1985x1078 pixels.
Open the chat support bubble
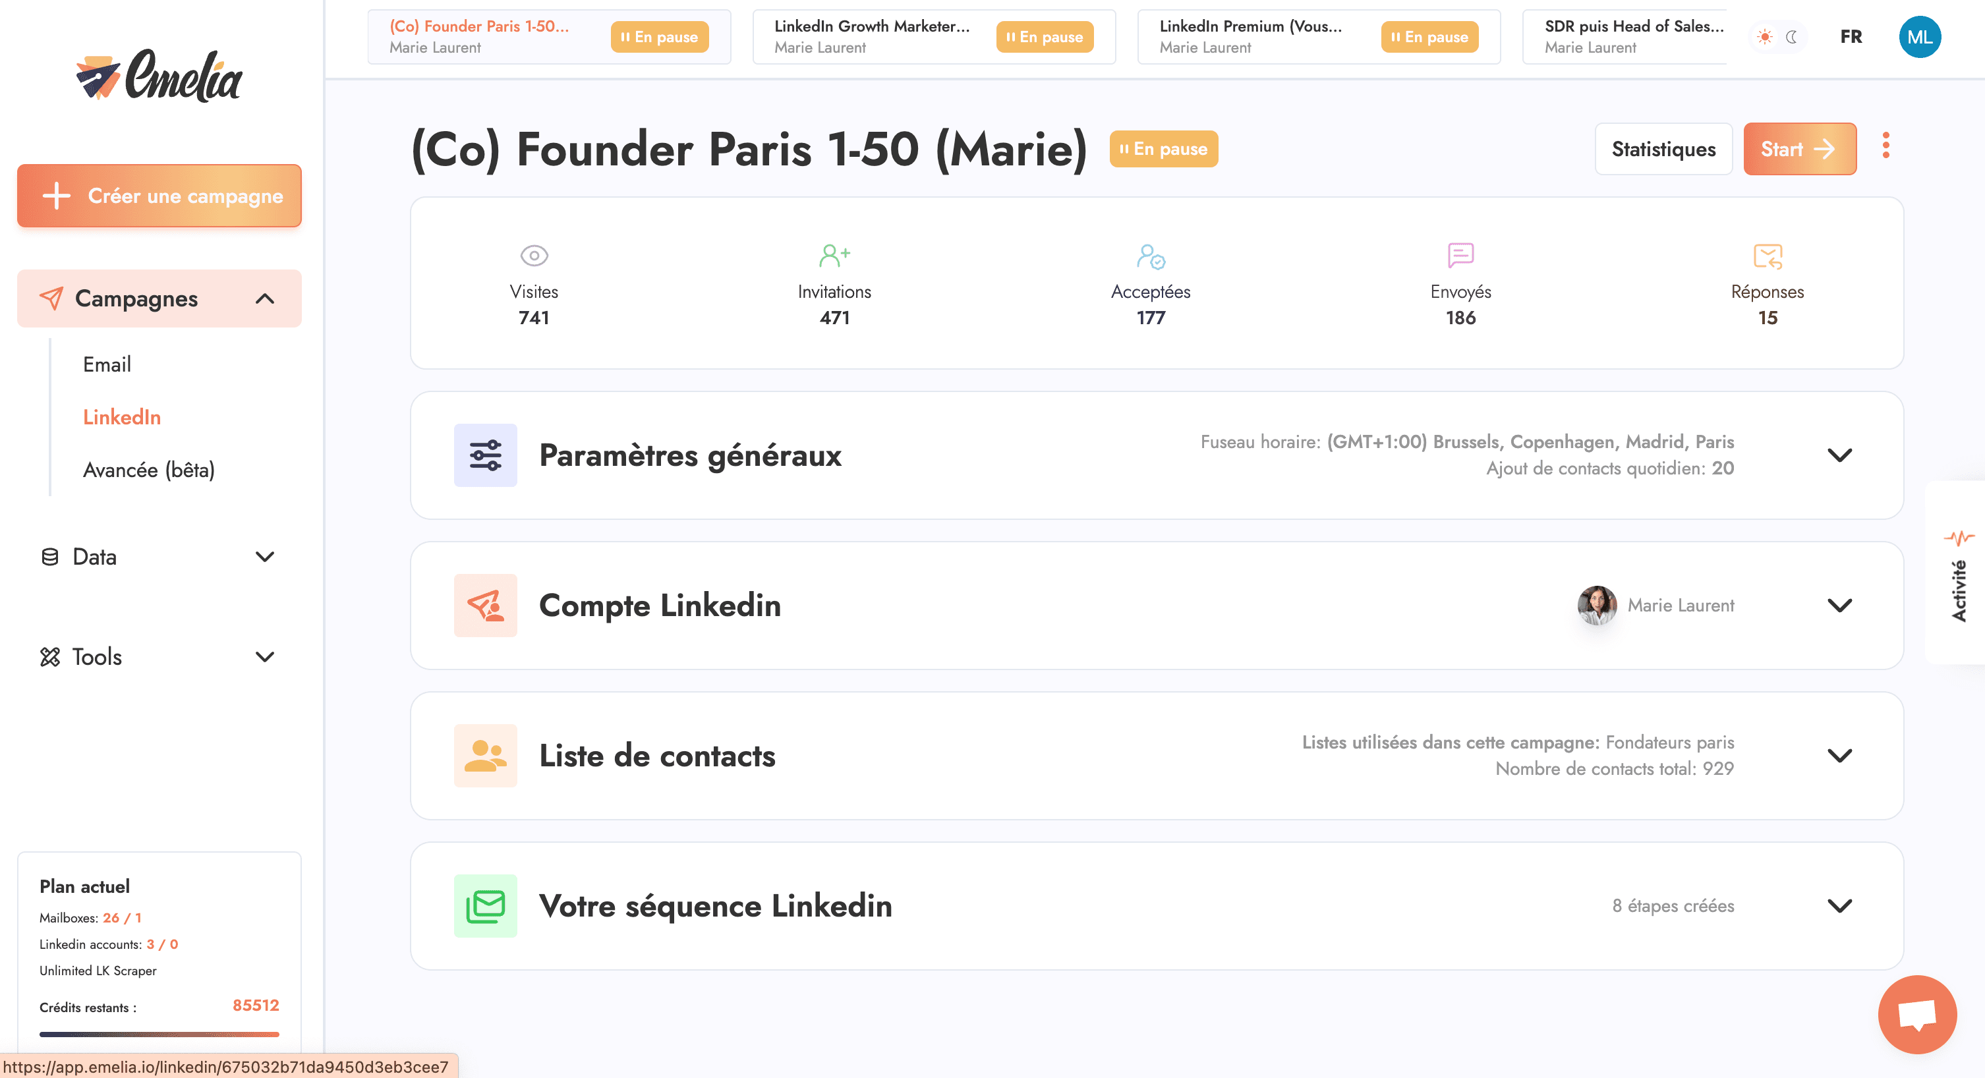pyautogui.click(x=1917, y=1014)
